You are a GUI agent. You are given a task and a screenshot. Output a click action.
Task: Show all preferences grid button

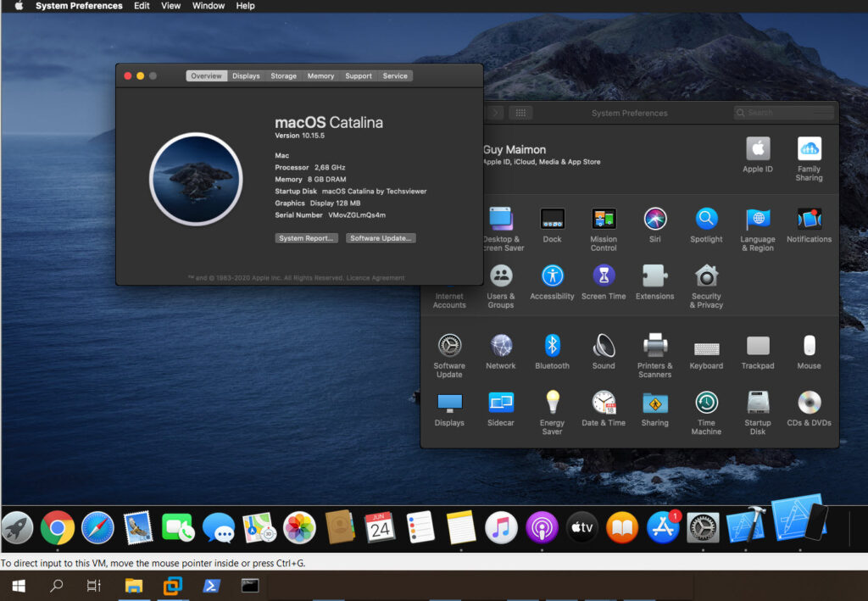point(520,113)
